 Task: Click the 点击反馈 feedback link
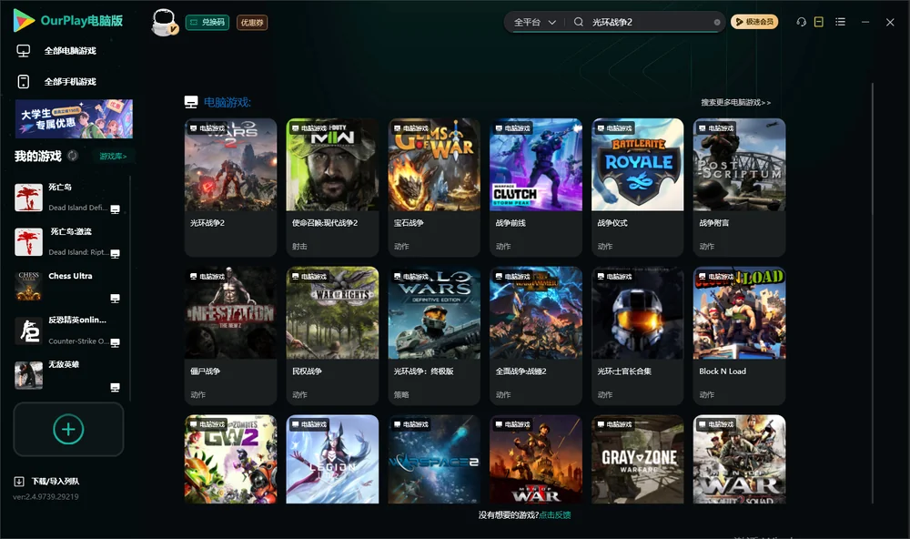click(x=555, y=515)
